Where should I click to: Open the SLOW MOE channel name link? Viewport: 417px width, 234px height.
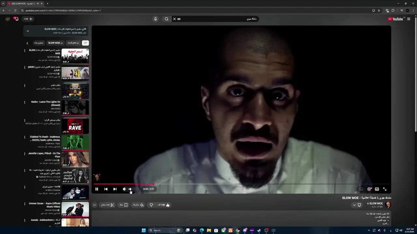click(x=376, y=203)
